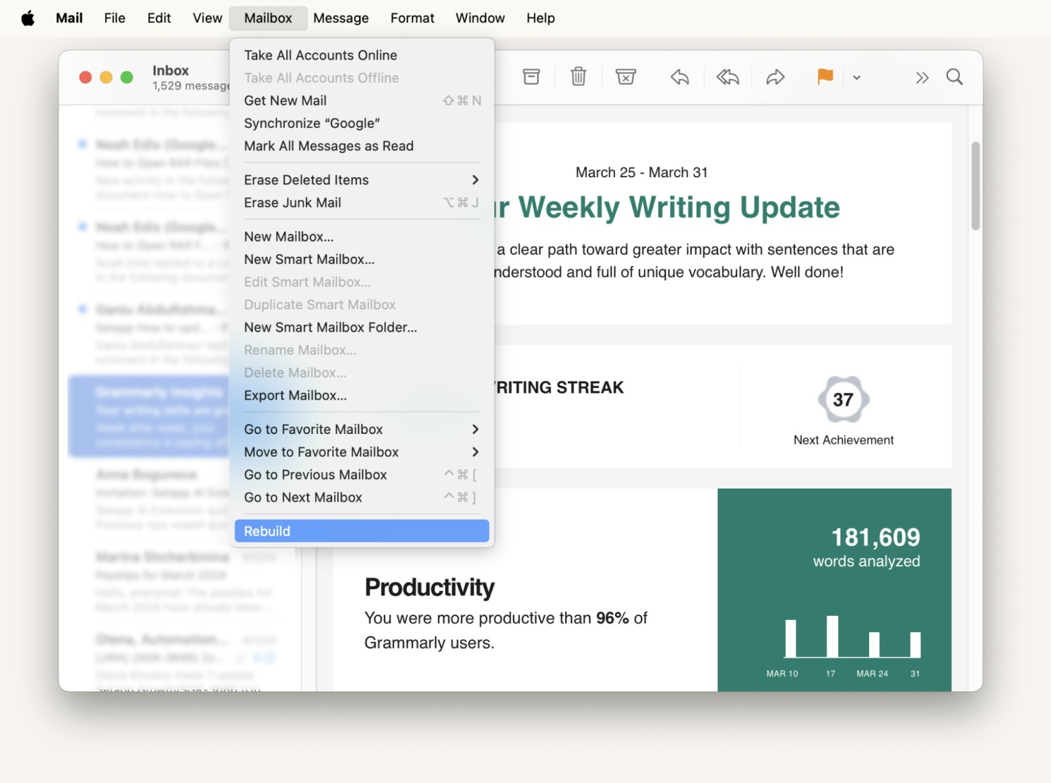Click the Junk mail toolbar icon
This screenshot has width=1051, height=783.
coord(626,77)
